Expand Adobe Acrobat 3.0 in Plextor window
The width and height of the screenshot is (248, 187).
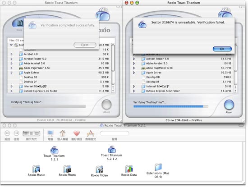[x=12, y=64]
